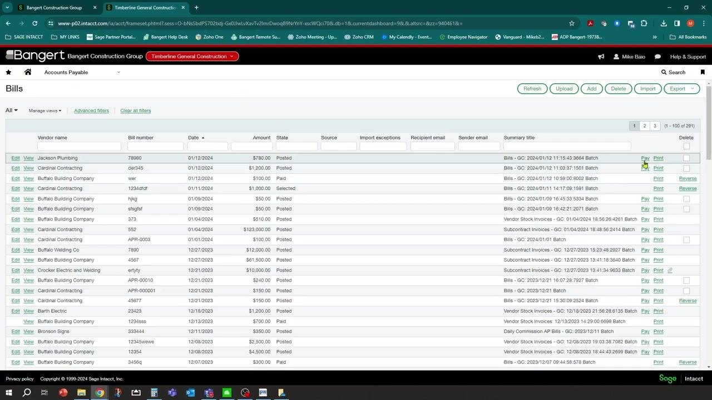Open the Export dropdown arrow
The width and height of the screenshot is (712, 400).
[x=693, y=89]
